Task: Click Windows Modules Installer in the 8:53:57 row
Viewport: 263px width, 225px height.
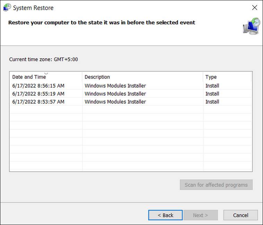Action: [x=115, y=102]
